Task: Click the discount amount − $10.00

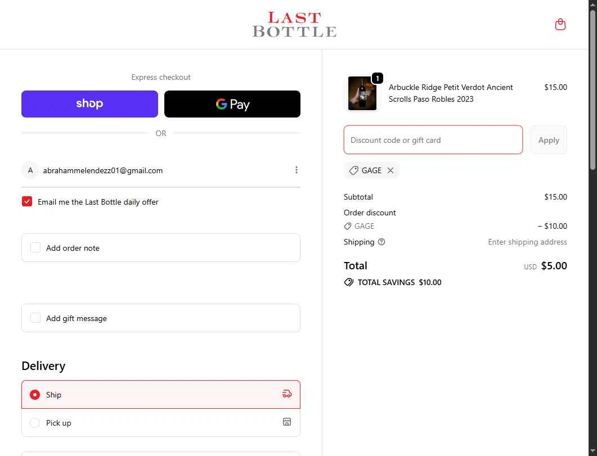Action: click(553, 226)
